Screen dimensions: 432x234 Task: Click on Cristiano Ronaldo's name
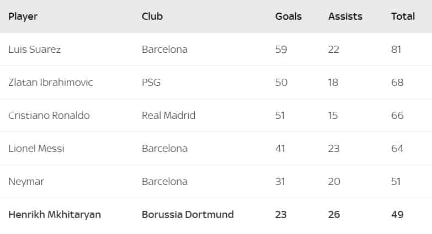coord(49,116)
